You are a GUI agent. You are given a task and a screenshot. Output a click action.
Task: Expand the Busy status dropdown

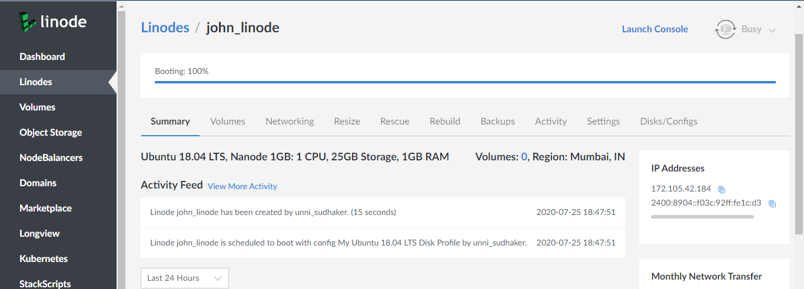pyautogui.click(x=772, y=30)
